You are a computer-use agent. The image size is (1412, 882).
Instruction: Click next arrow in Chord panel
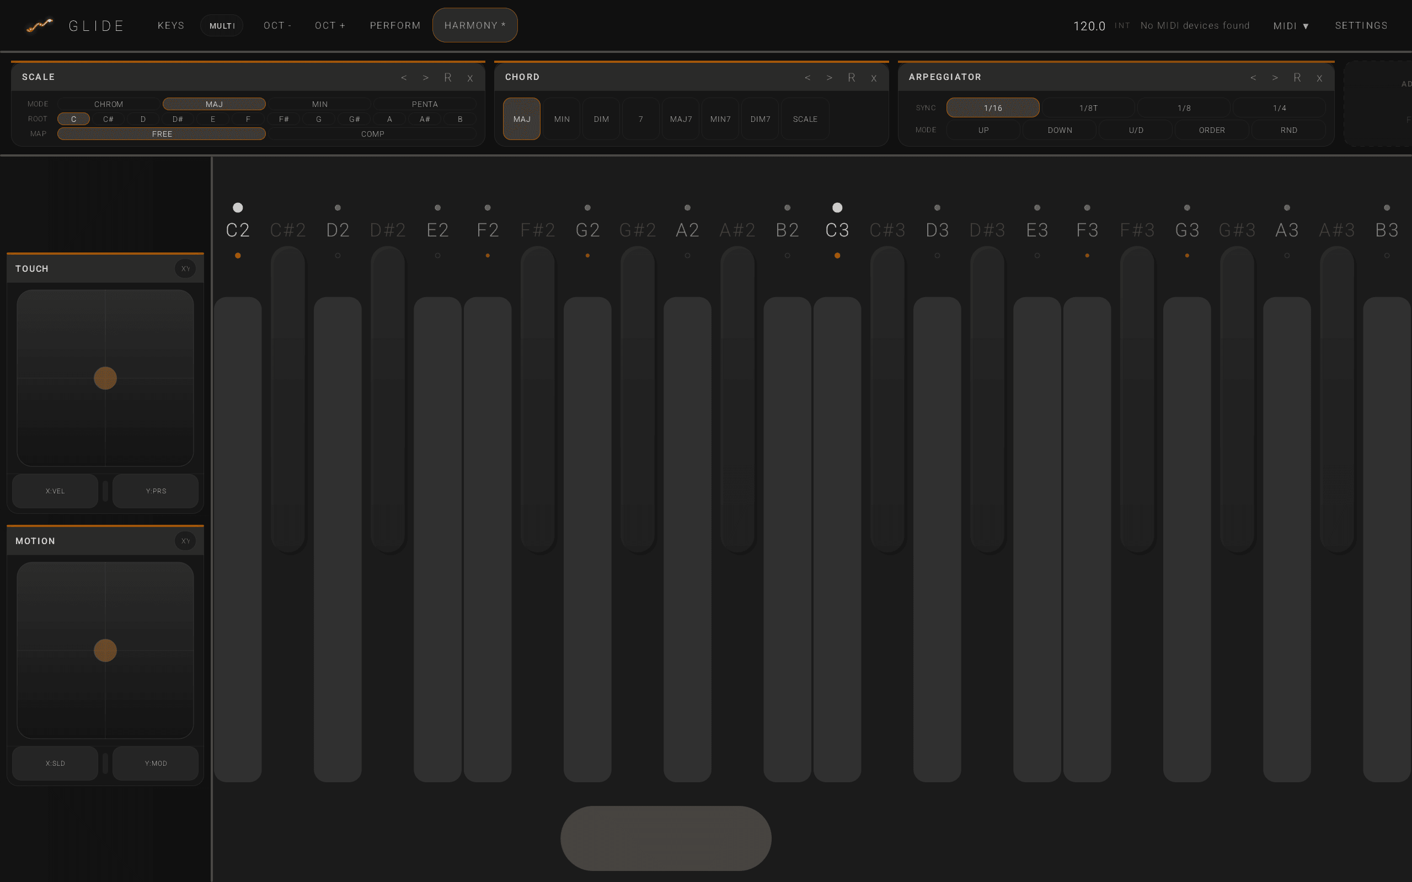tap(830, 78)
